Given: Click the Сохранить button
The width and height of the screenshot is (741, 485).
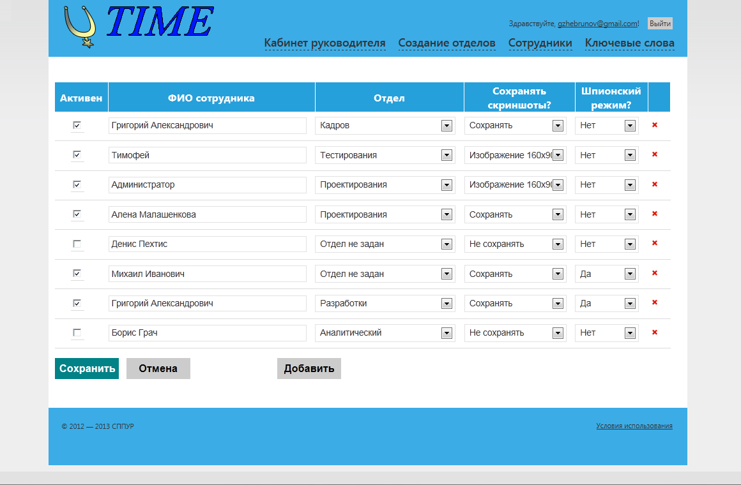Looking at the screenshot, I should [x=86, y=368].
